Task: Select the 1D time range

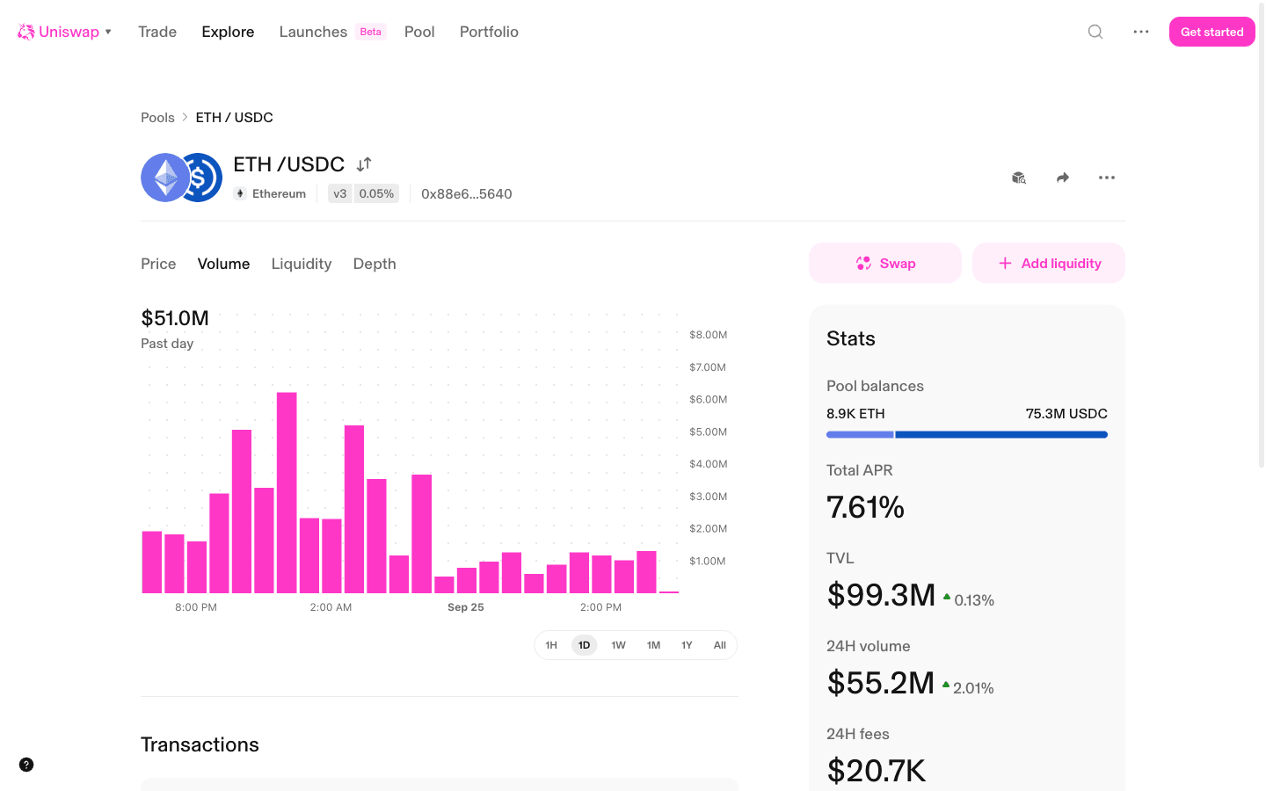Action: pyautogui.click(x=585, y=645)
